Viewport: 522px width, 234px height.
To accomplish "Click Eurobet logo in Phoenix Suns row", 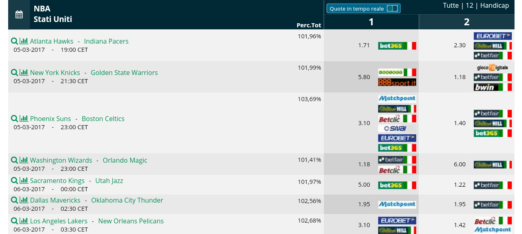I will tap(397, 138).
